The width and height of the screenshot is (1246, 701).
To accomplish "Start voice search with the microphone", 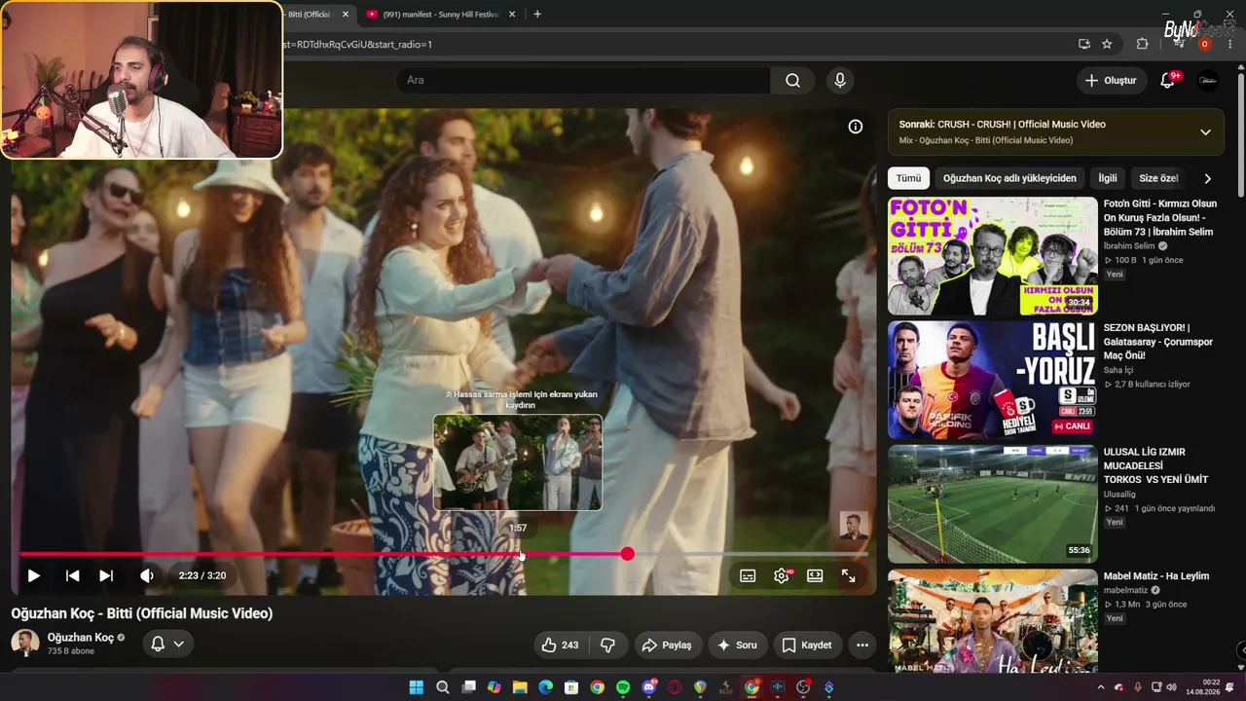I will (840, 80).
